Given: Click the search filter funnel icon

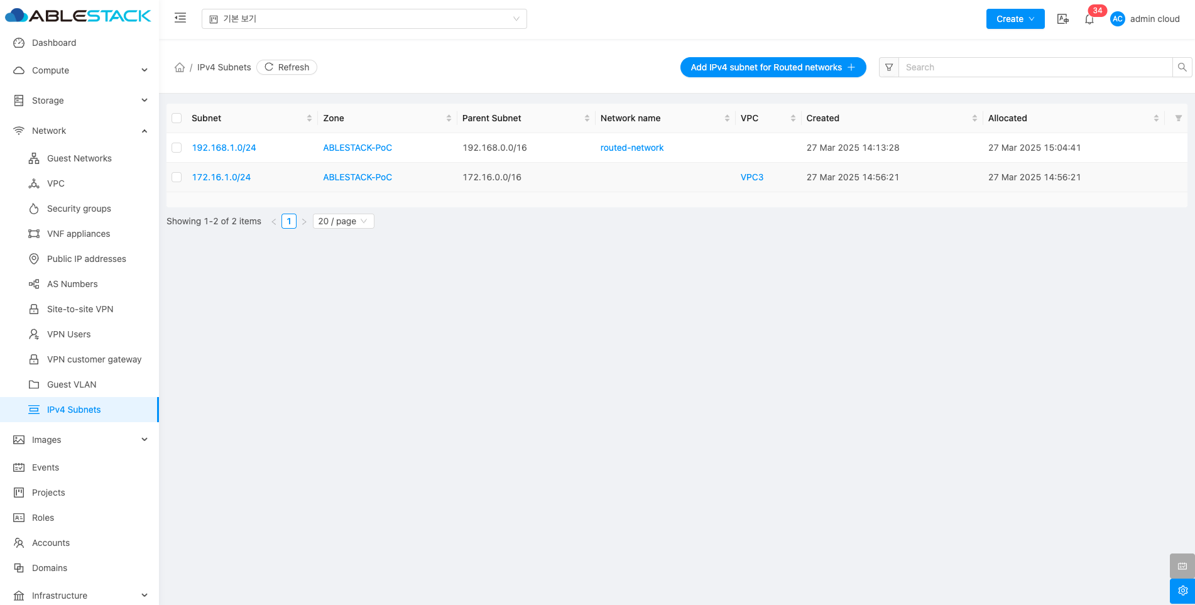Looking at the screenshot, I should (x=889, y=67).
